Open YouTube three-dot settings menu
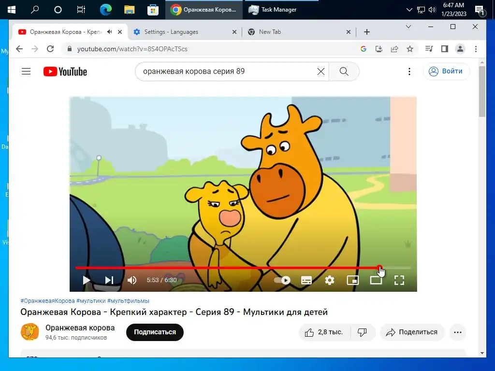The image size is (495, 371). [409, 71]
